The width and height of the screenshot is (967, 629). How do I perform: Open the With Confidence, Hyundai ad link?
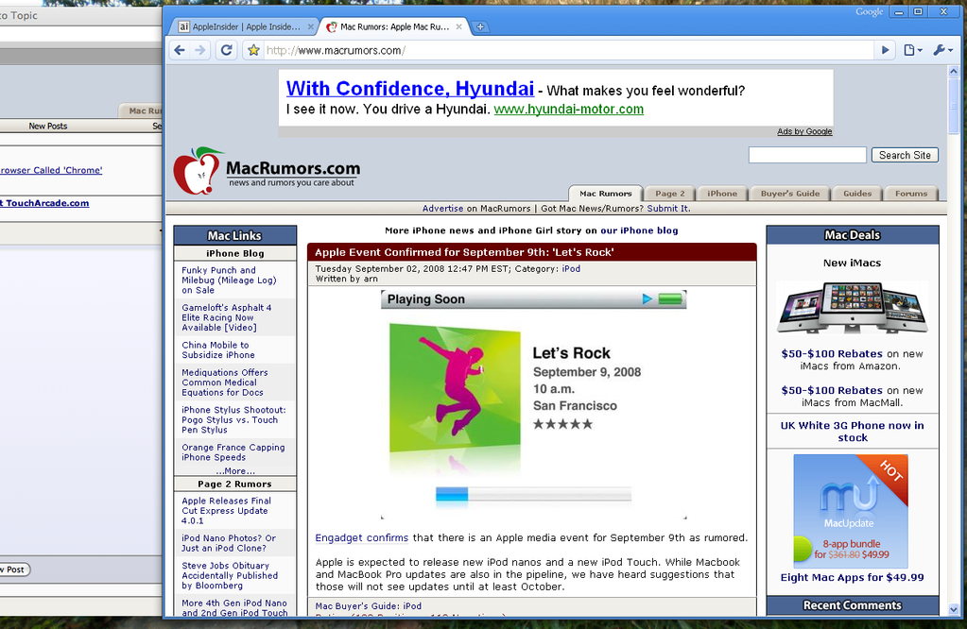[410, 89]
